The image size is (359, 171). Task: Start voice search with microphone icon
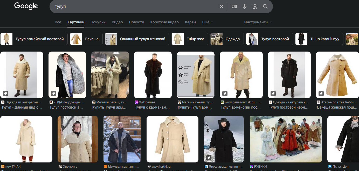tap(245, 6)
